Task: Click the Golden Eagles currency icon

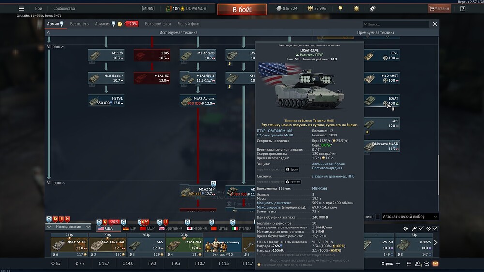Action: pos(310,9)
